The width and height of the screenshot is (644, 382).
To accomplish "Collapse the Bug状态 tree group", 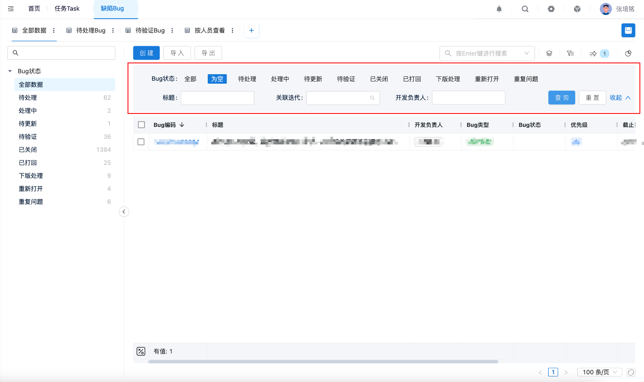I will pos(10,71).
